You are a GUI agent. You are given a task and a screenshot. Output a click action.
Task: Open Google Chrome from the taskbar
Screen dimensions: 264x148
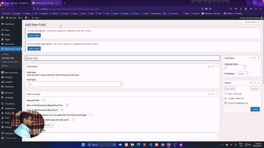pyautogui.click(x=163, y=145)
